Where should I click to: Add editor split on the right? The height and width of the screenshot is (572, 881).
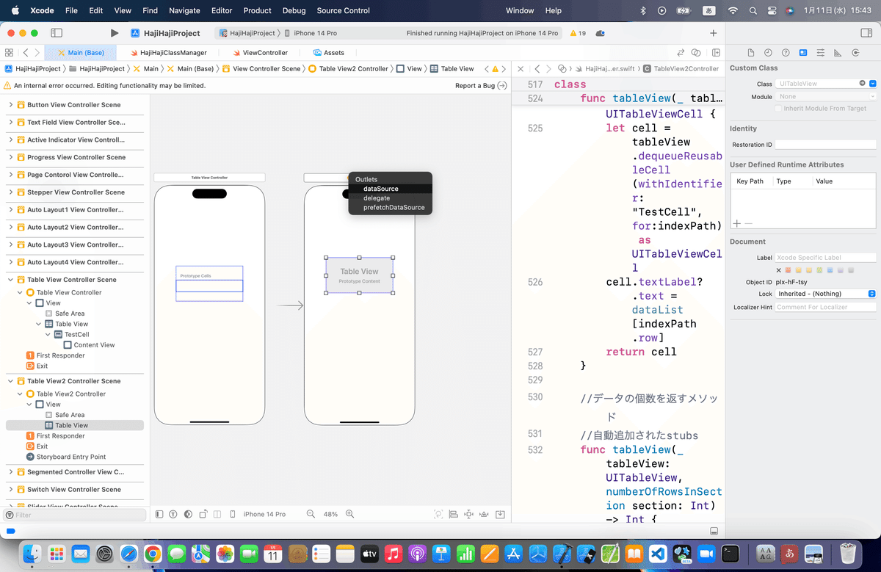click(716, 53)
